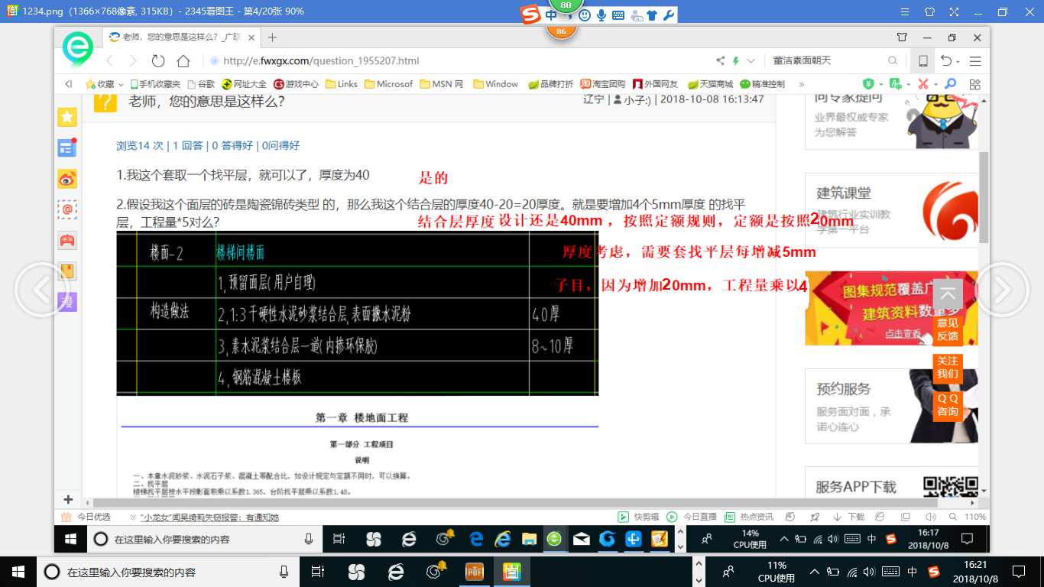This screenshot has width=1044, height=587.
Task: Expand the scissors screenshot tool dropdown
Action: pyautogui.click(x=935, y=84)
